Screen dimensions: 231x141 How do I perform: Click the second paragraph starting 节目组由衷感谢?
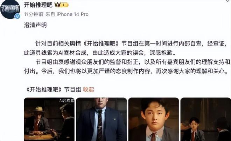pos(127,67)
